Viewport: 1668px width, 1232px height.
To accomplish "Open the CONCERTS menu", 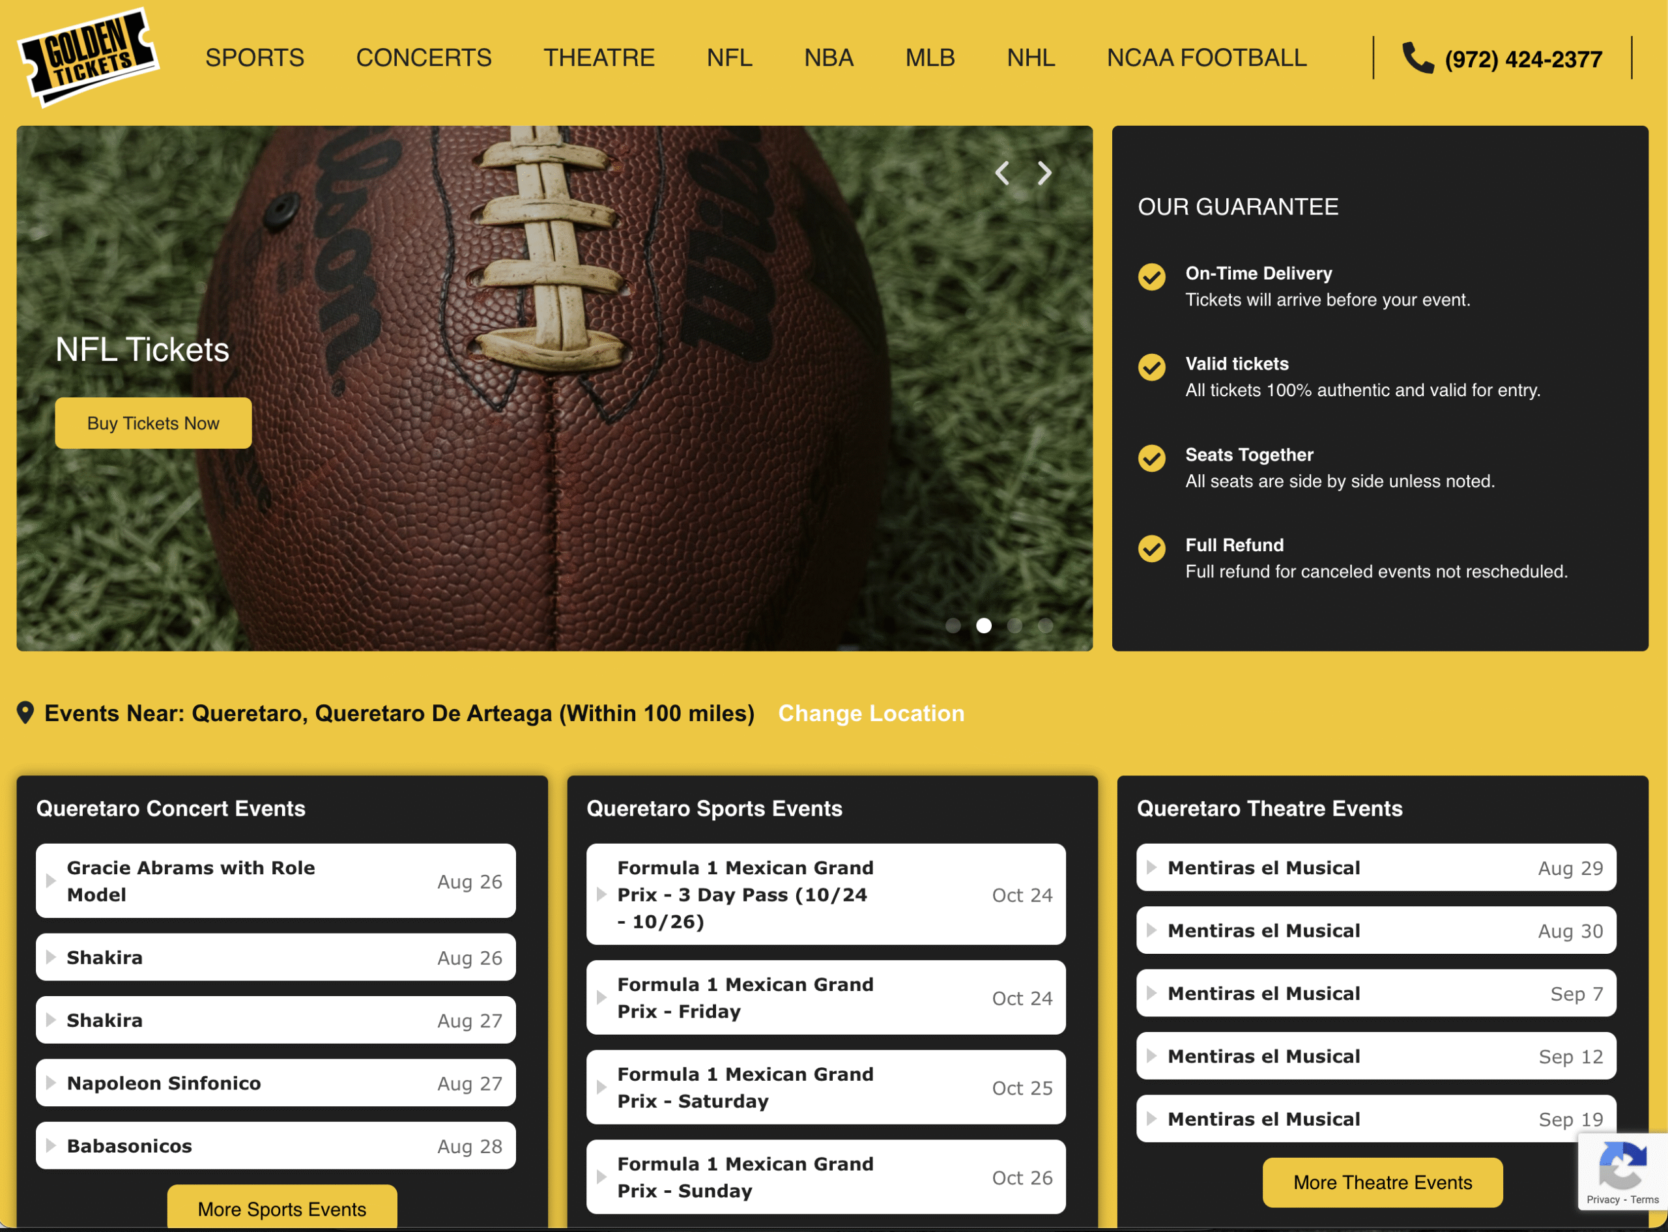I will point(424,57).
